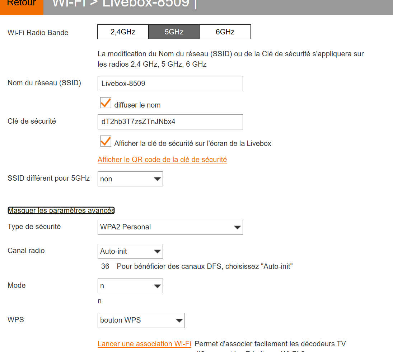Select the 5GHz radio band tab
The height and width of the screenshot is (352, 393).
(x=174, y=32)
